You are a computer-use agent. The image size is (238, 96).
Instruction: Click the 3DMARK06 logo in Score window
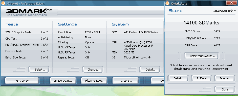[225, 11]
